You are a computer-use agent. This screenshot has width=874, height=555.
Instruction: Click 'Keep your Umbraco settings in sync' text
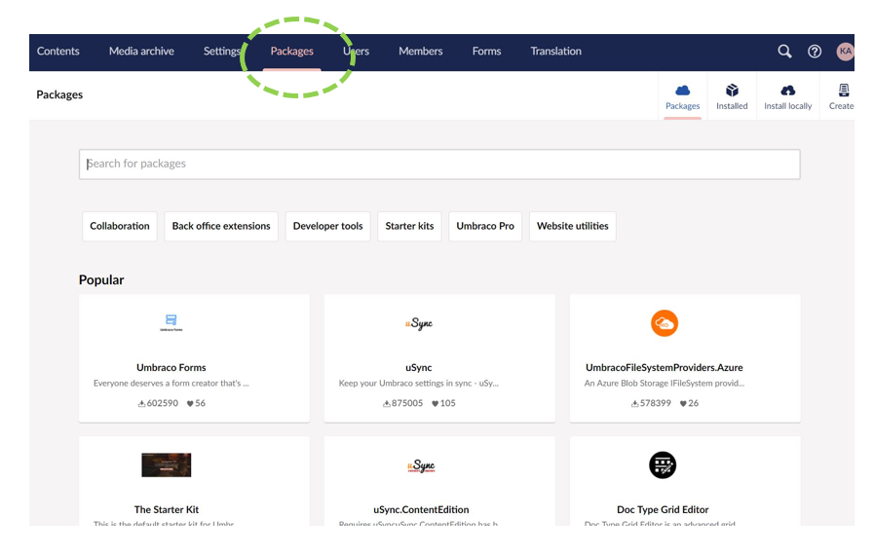tap(419, 384)
